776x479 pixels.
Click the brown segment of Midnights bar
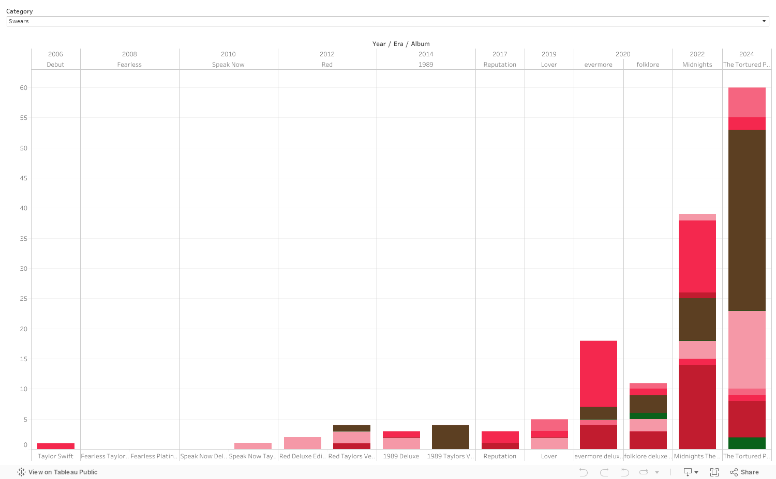tap(697, 319)
